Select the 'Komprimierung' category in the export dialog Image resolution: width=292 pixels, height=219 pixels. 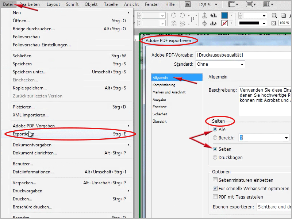(164, 85)
